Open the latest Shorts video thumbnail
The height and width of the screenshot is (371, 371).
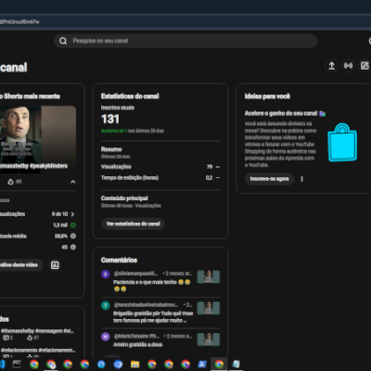38,139
